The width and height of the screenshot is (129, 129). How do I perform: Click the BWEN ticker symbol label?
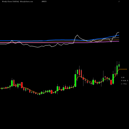(44, 2)
